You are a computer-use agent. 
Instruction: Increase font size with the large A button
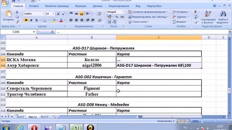[x=58, y=14]
